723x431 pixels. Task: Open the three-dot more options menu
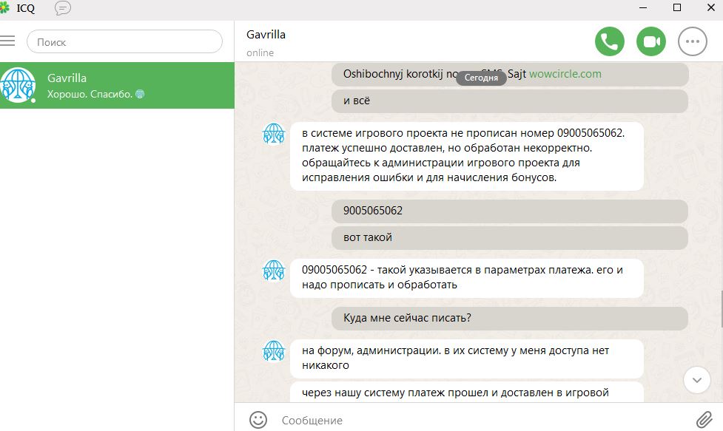coord(693,41)
